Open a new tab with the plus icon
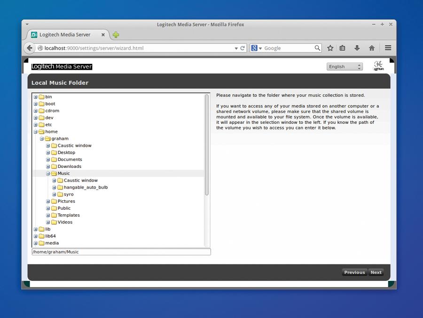 116,35
